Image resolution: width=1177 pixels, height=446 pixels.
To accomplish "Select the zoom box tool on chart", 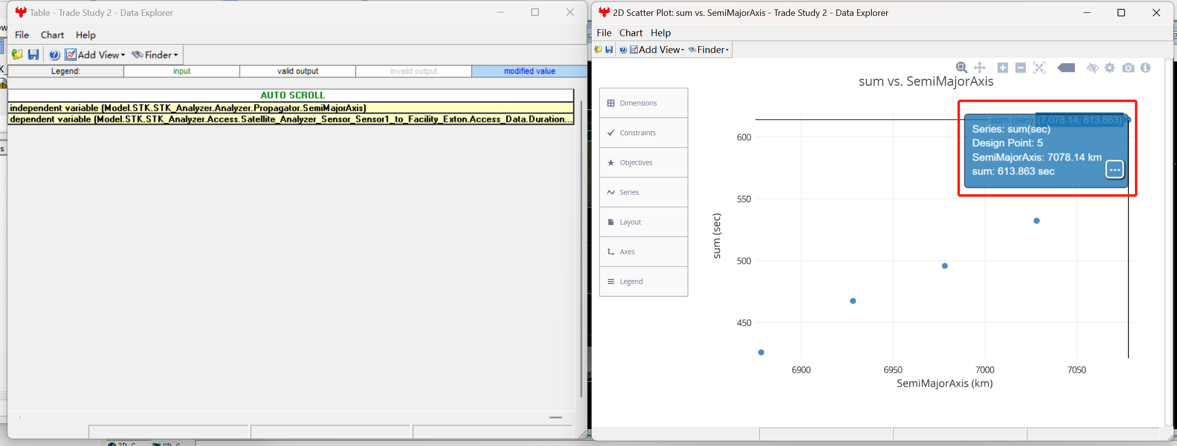I will click(961, 68).
